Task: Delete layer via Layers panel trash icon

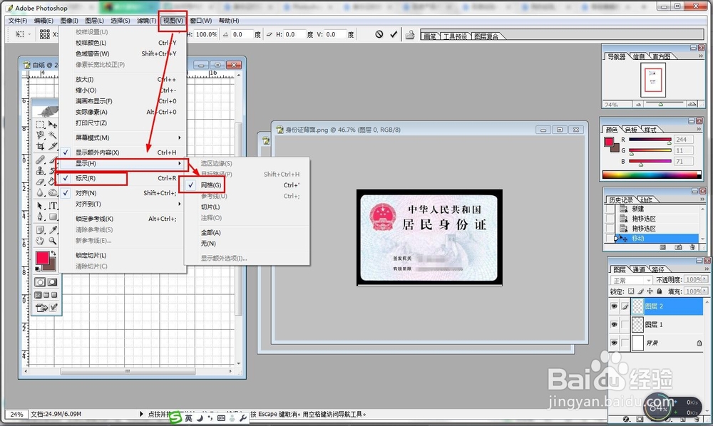Action: click(697, 419)
